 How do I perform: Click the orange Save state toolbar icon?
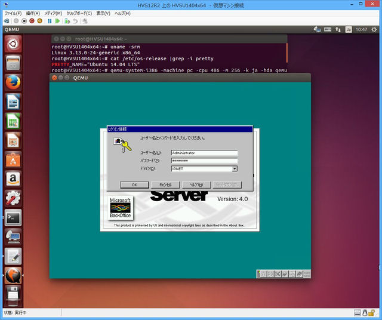pos(39,21)
